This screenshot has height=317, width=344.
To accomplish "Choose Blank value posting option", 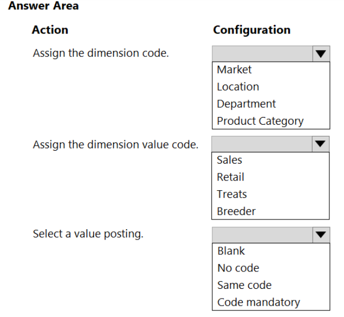I will [x=231, y=251].
